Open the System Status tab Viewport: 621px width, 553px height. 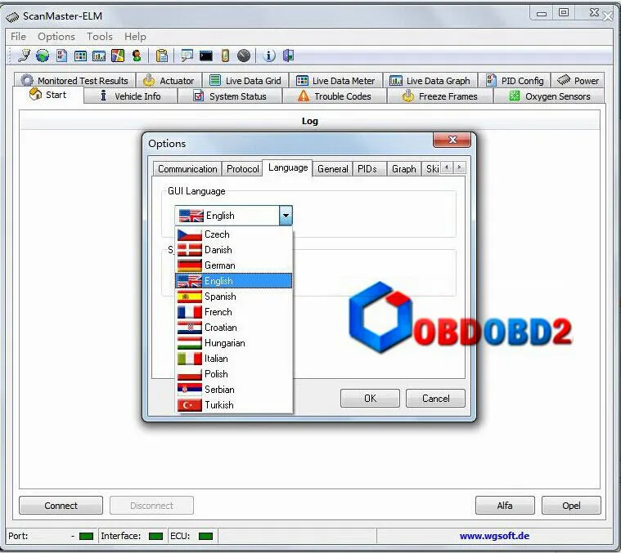(x=230, y=96)
